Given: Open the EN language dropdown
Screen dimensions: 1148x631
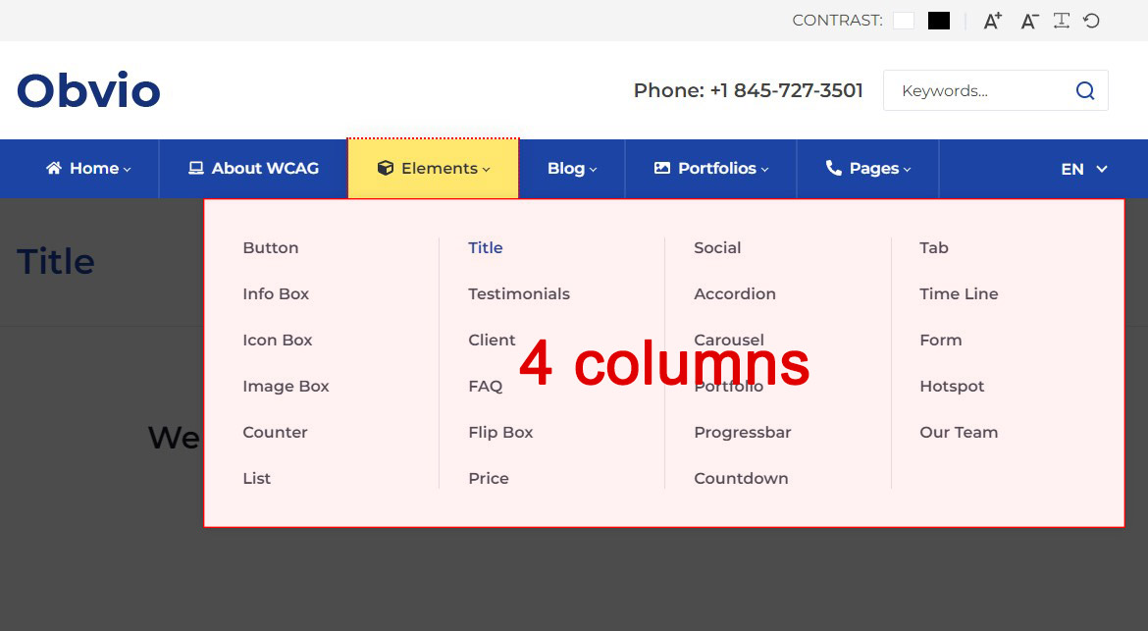Looking at the screenshot, I should pos(1083,169).
